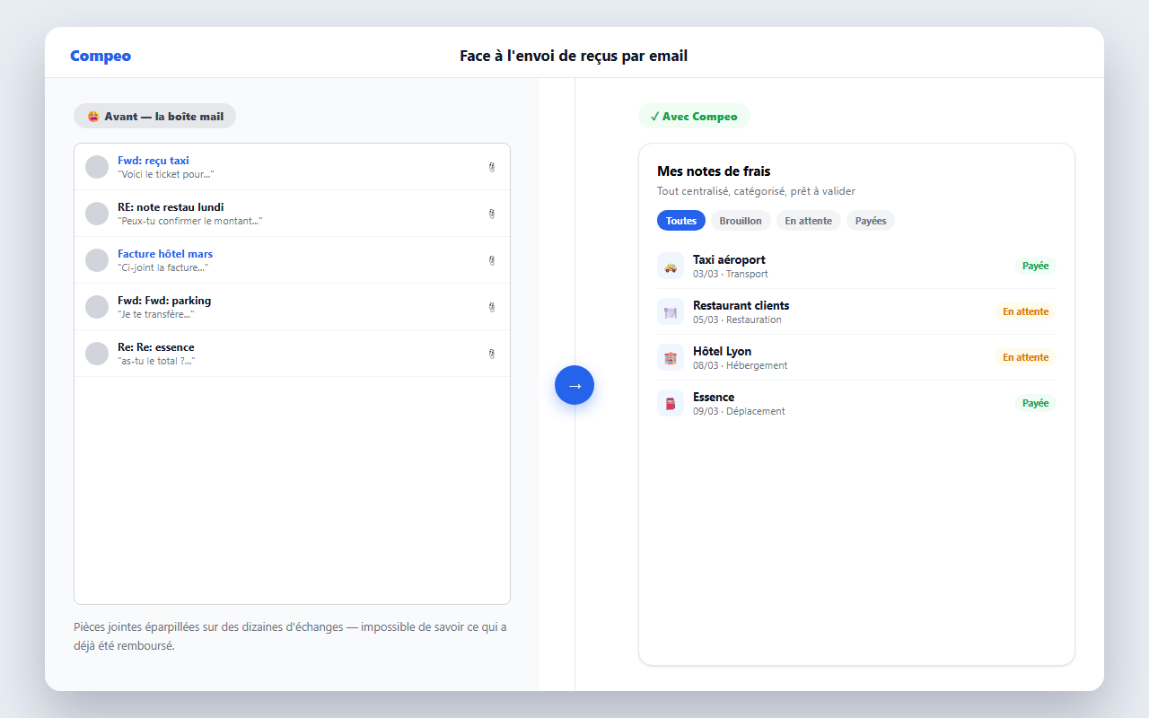Click the "Ci-joint la facture..." preview text
Image resolution: width=1149 pixels, height=718 pixels.
click(x=163, y=268)
